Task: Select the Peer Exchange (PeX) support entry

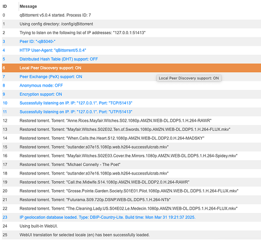Action: click(131, 76)
